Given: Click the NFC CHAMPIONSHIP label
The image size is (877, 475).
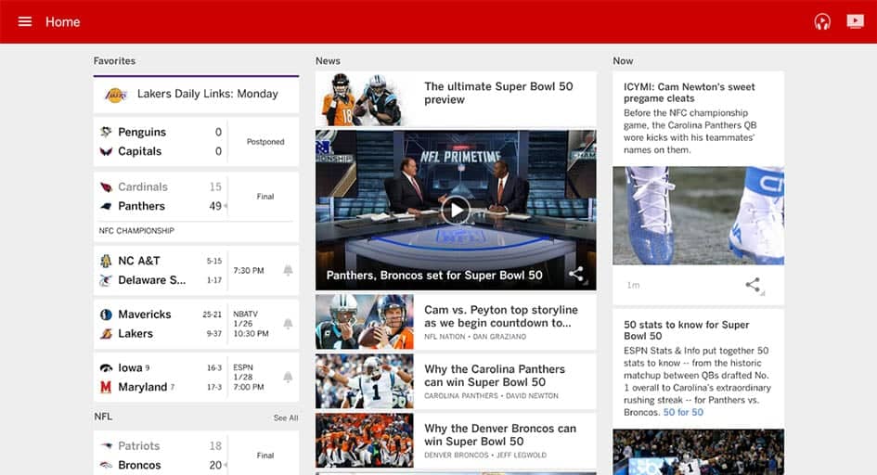Looking at the screenshot, I should tap(136, 231).
